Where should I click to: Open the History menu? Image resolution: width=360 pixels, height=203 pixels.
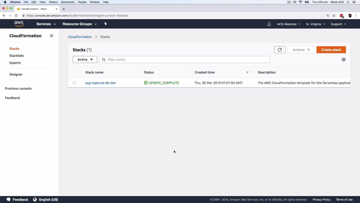(53, 2)
